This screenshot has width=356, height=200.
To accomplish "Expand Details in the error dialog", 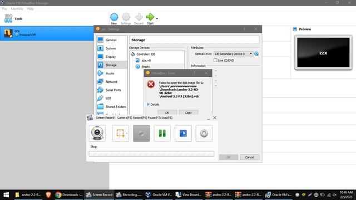I will coord(153,104).
